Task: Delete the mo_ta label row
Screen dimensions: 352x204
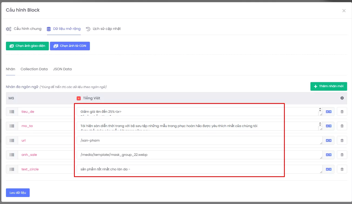Action: 342,126
